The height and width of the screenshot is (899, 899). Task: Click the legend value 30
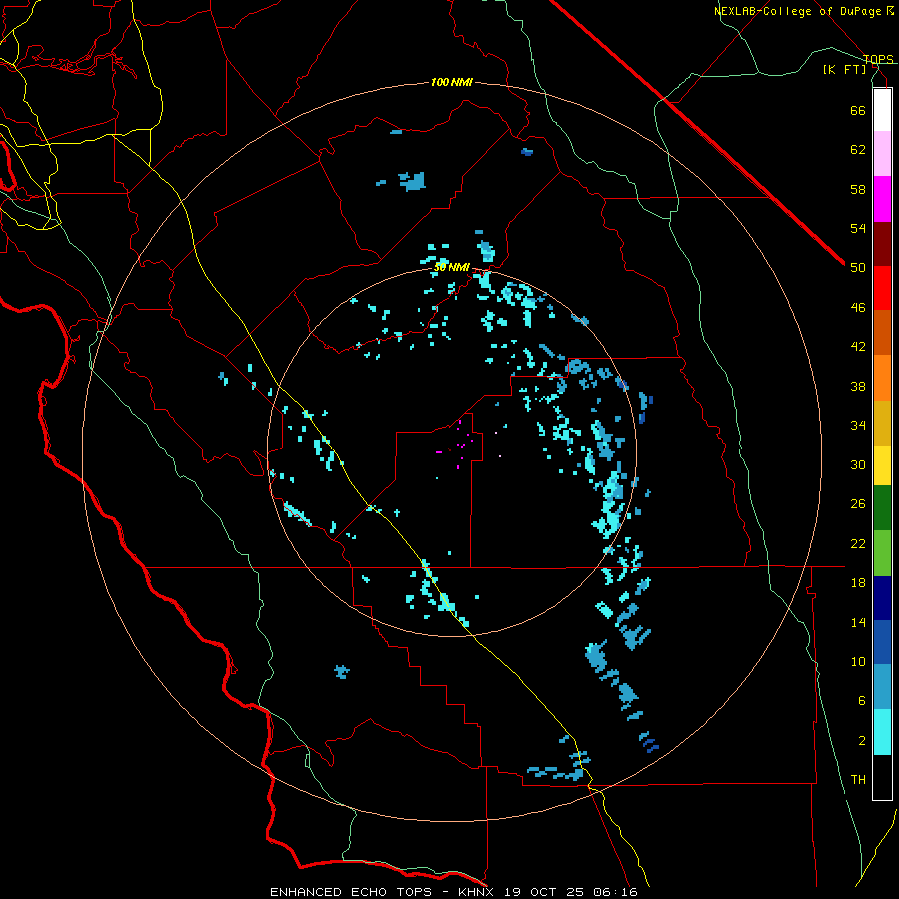[x=858, y=464]
